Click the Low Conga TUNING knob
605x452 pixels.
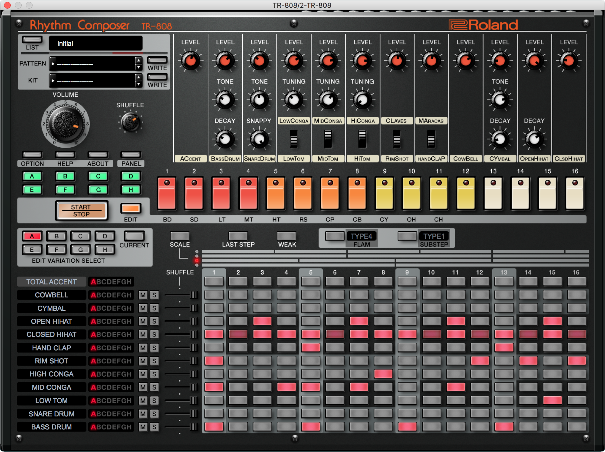(294, 100)
